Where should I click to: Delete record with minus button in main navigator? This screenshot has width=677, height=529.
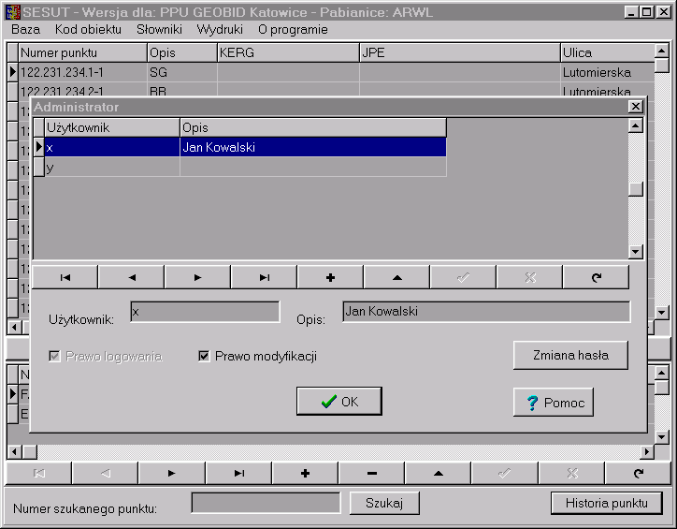click(372, 474)
